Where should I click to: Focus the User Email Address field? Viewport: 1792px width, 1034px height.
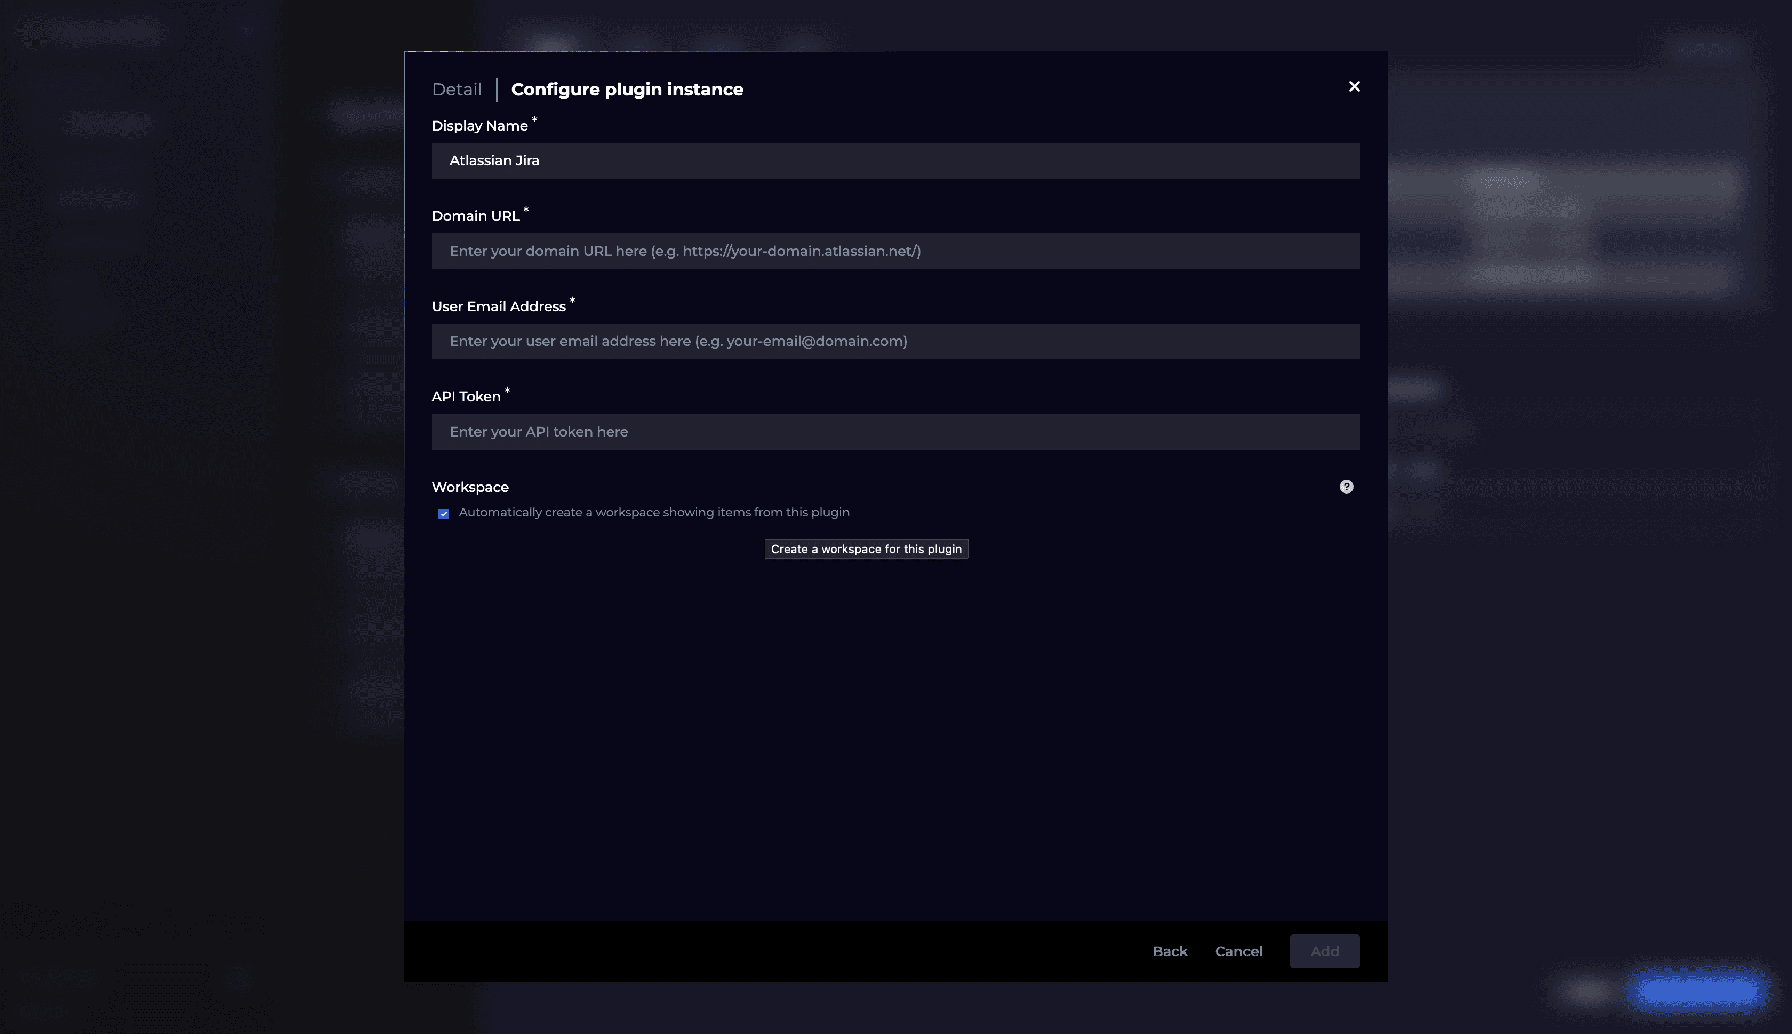tap(895, 341)
